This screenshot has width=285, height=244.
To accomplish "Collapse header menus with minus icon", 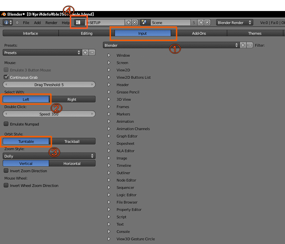I will point(17,23).
